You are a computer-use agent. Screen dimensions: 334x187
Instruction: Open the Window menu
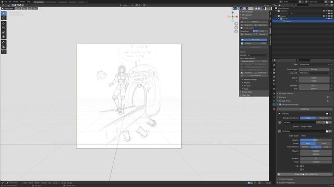22,2
